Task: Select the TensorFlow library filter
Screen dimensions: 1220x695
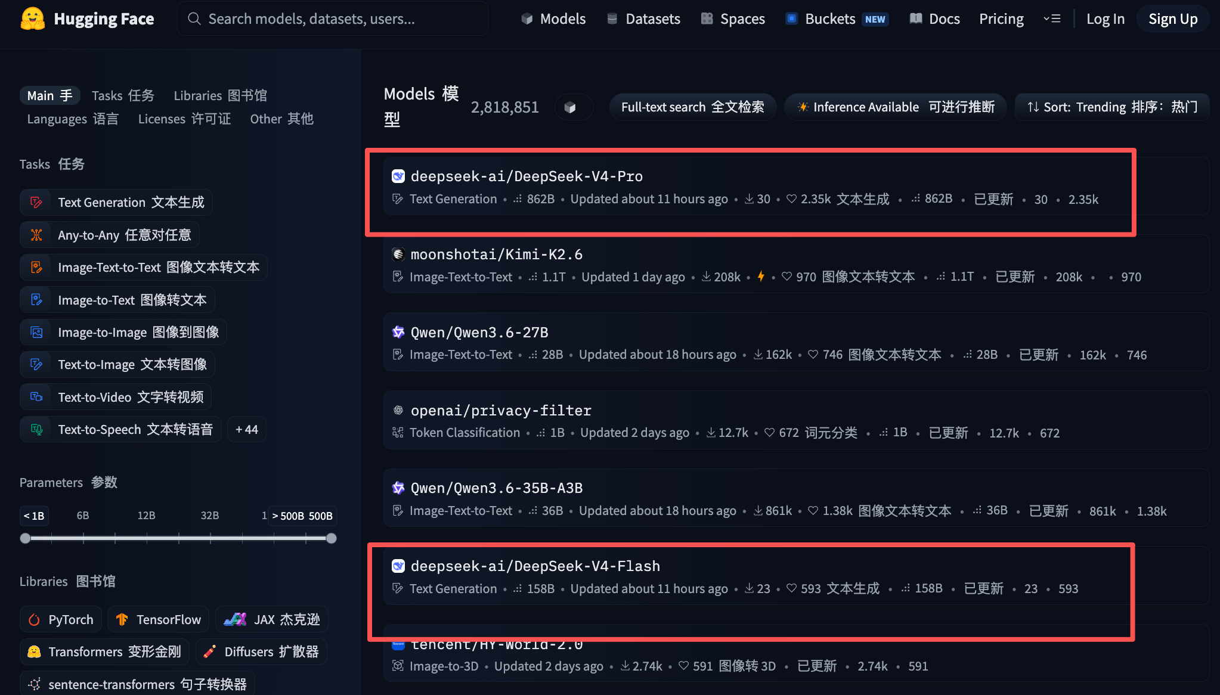Action: pyautogui.click(x=157, y=619)
